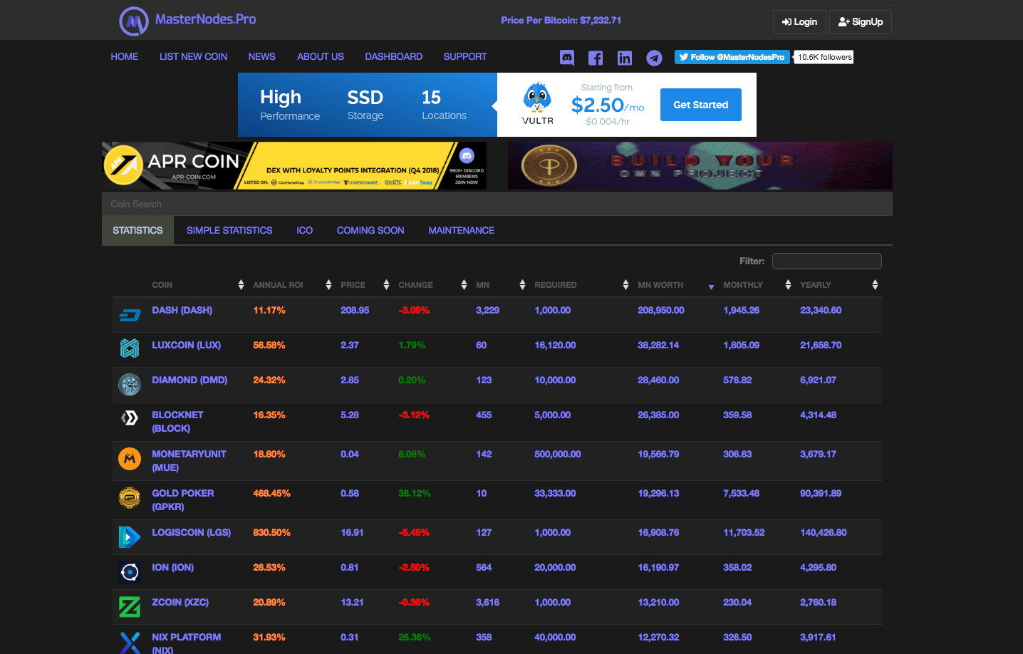Click the Vultr Get Started button
The image size is (1023, 654).
coord(701,105)
